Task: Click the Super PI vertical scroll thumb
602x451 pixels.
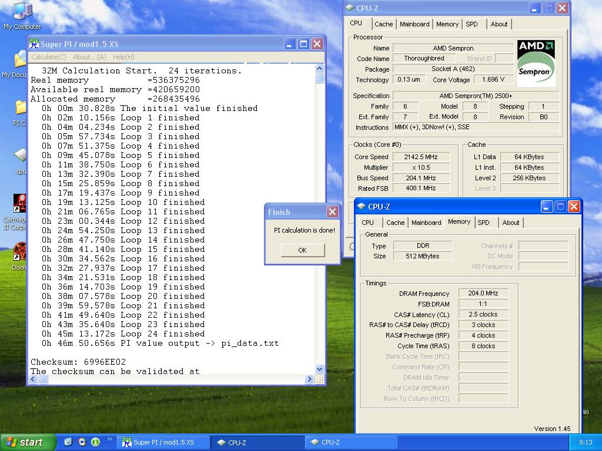Action: (x=319, y=78)
